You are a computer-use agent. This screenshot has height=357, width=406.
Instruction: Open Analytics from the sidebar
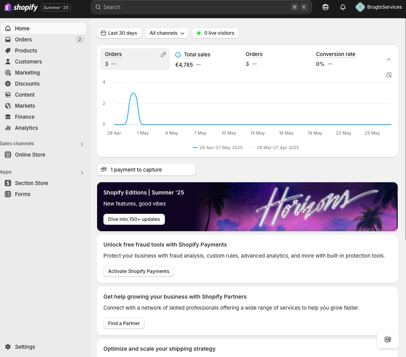click(x=26, y=128)
